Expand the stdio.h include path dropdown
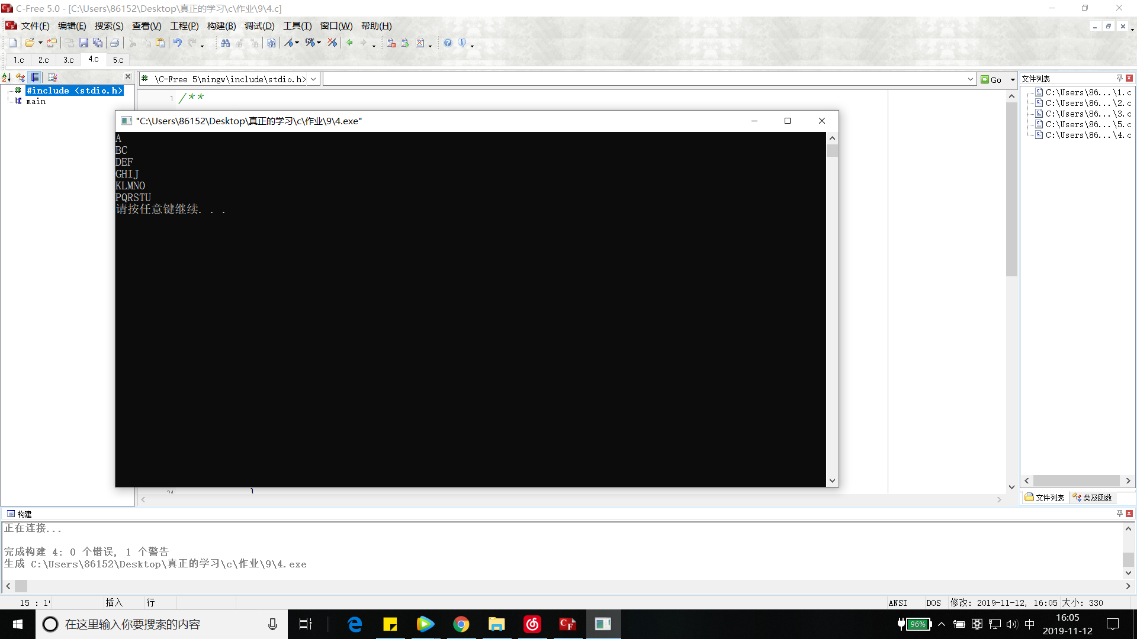Image resolution: width=1137 pixels, height=639 pixels. [313, 79]
